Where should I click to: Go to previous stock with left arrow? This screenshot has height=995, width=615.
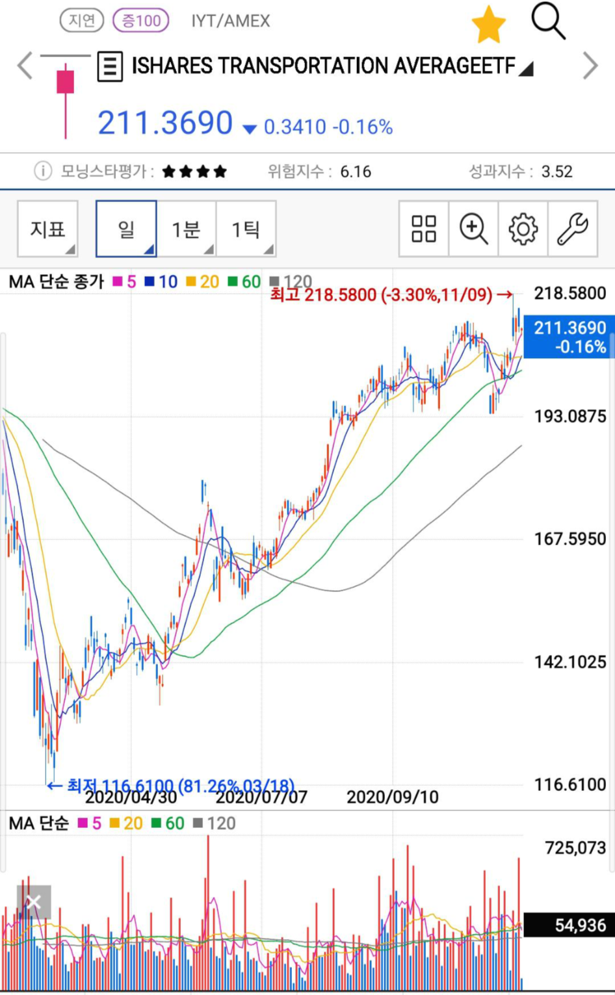(x=25, y=66)
